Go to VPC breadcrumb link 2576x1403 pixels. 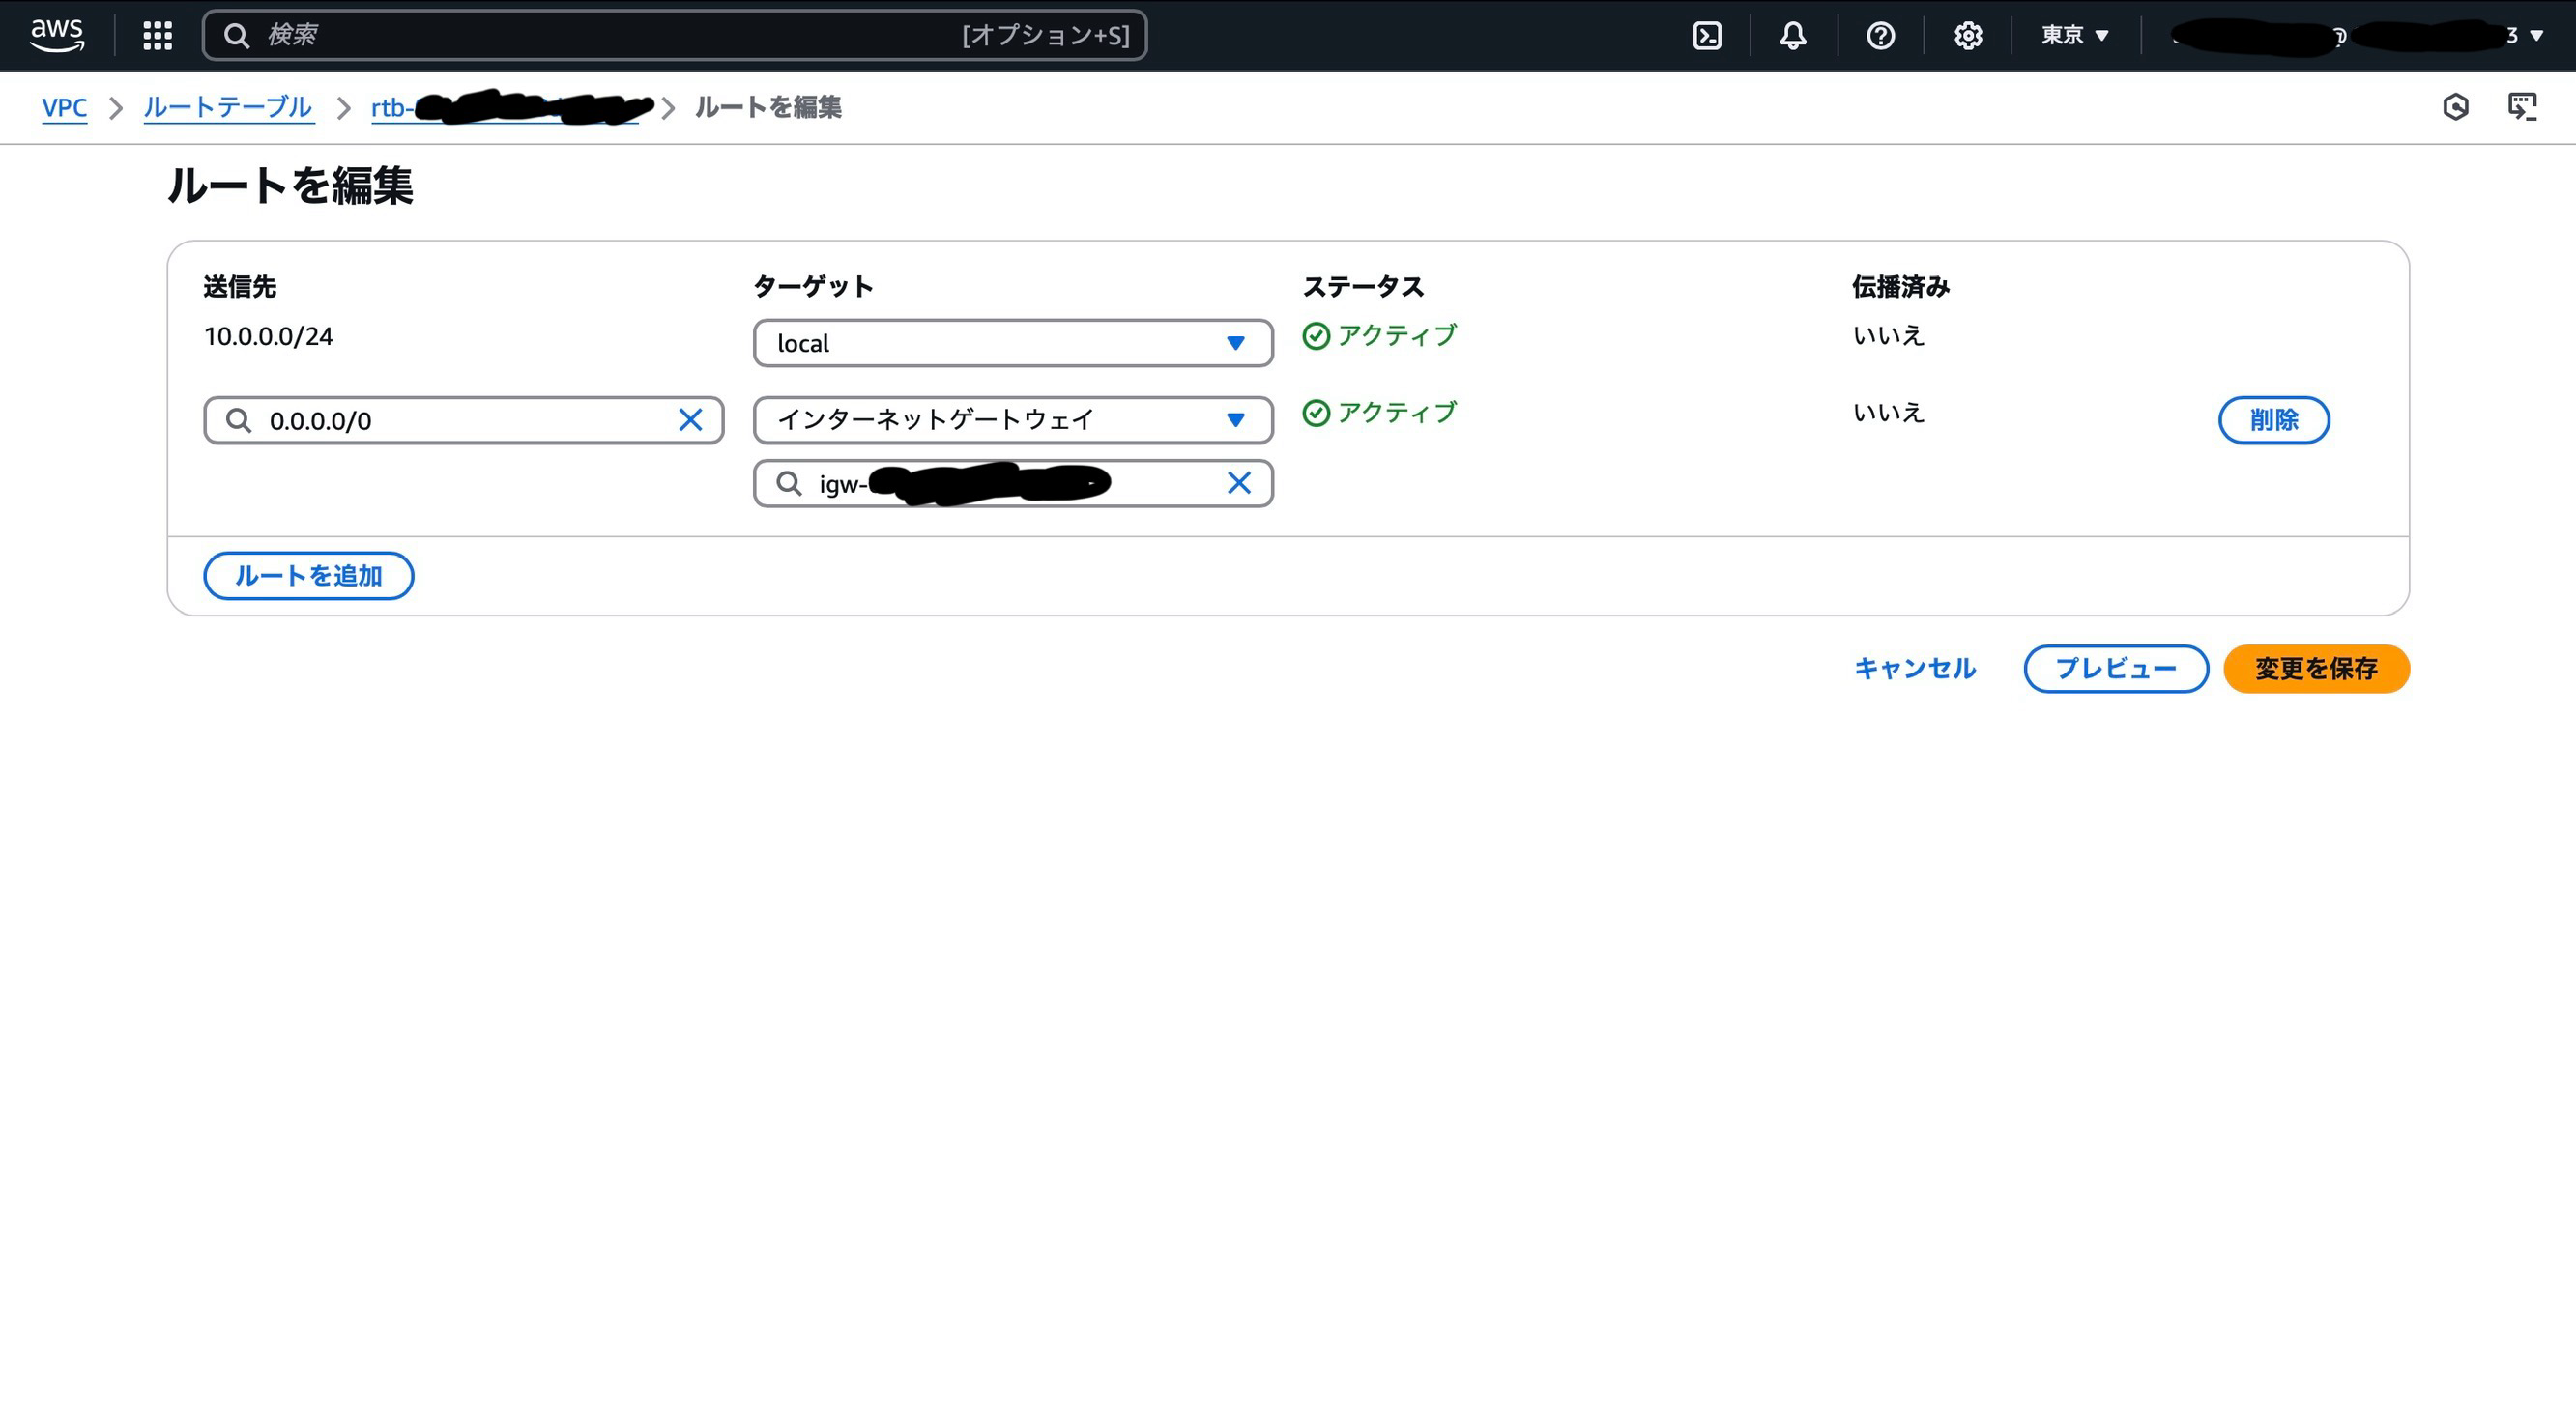(x=64, y=107)
